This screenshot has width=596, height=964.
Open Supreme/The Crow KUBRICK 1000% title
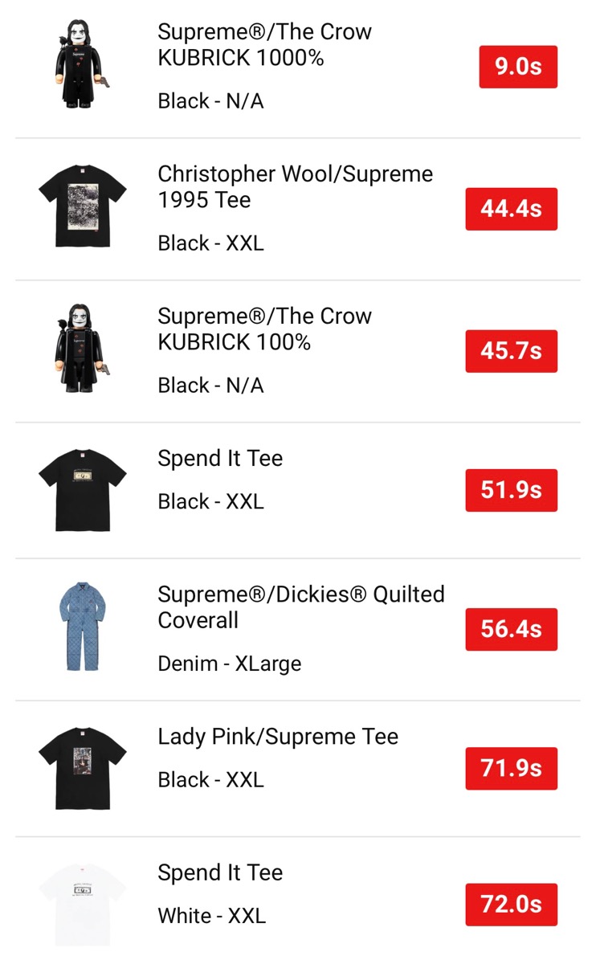pyautogui.click(x=264, y=45)
